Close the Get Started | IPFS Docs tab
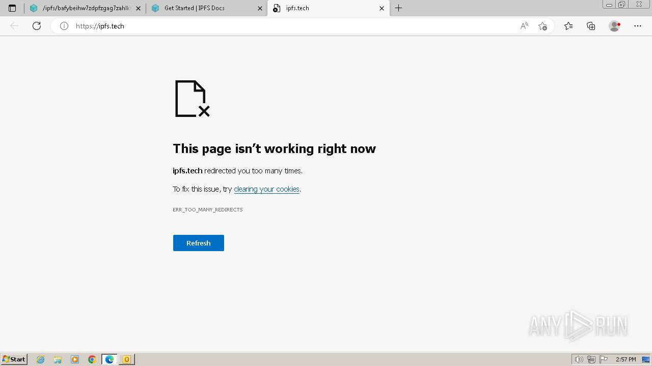This screenshot has height=366, width=652. pos(260,8)
